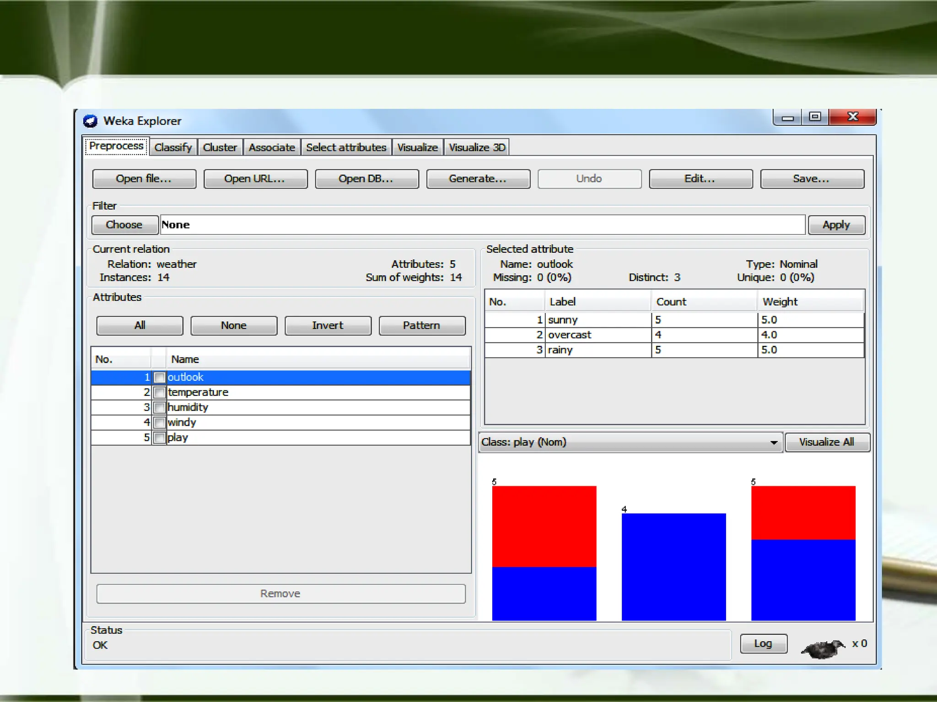Image resolution: width=937 pixels, height=702 pixels.
Task: Click the filter name text field showing None
Action: click(x=482, y=225)
